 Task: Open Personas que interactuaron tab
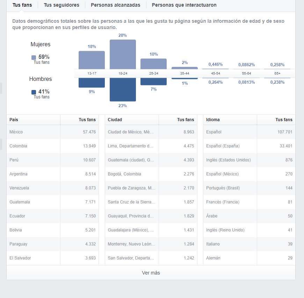click(x=184, y=5)
